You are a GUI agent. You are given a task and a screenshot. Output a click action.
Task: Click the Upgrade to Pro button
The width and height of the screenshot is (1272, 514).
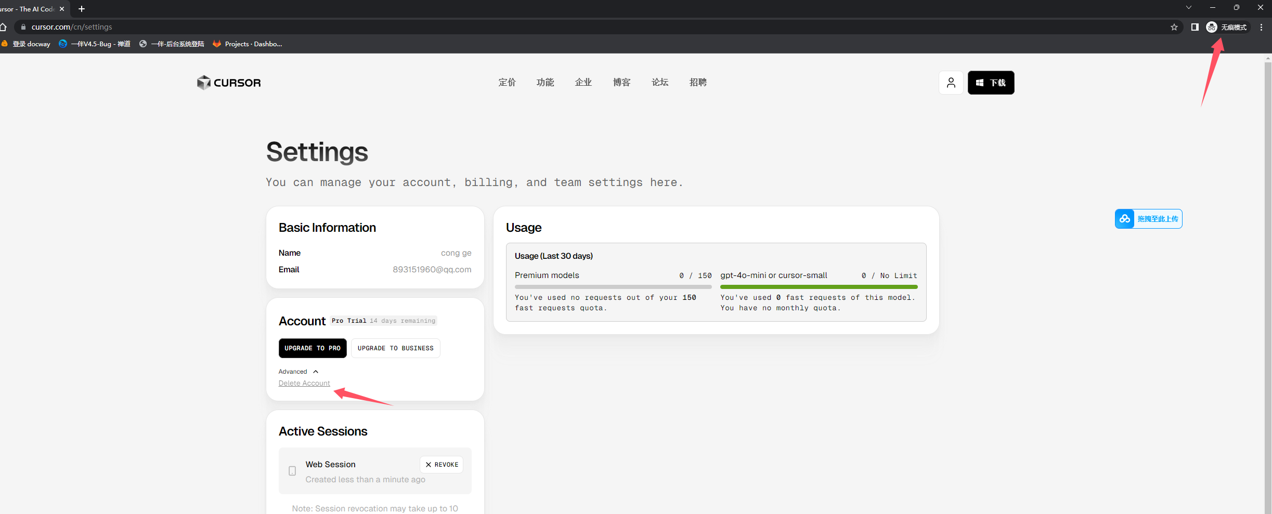point(313,348)
